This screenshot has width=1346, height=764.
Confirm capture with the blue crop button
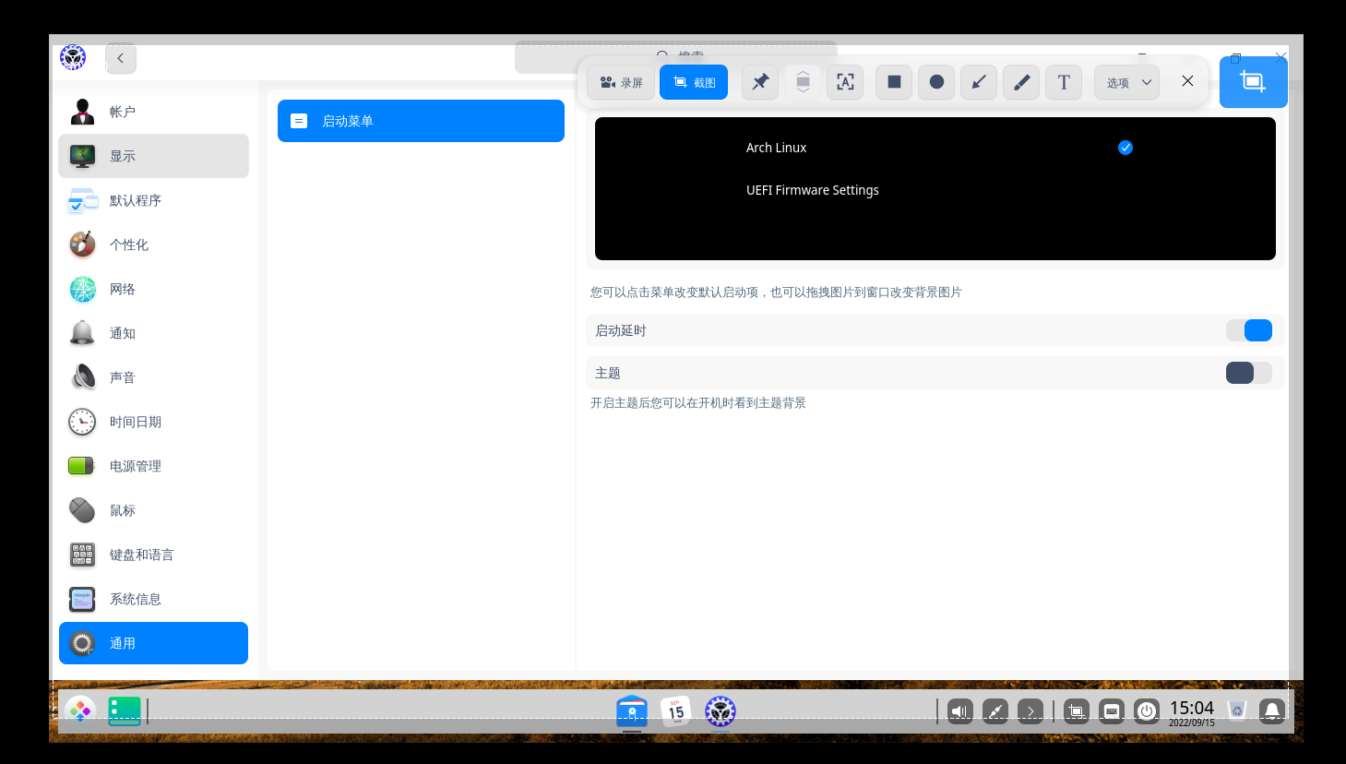pos(1253,82)
